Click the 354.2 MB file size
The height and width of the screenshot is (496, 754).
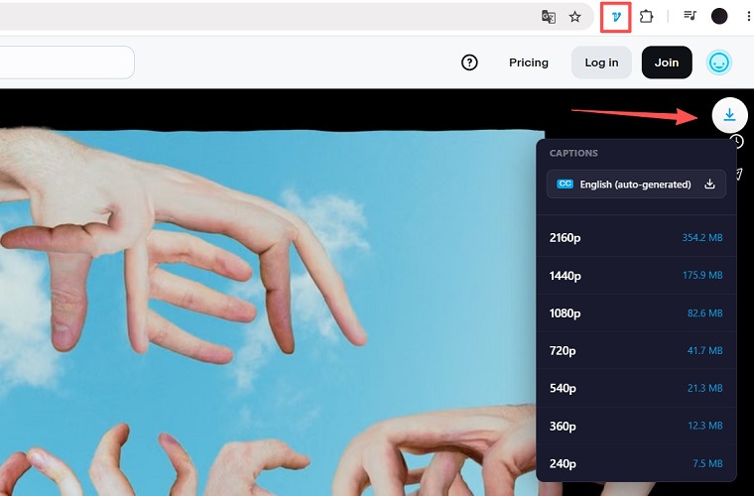pos(702,237)
